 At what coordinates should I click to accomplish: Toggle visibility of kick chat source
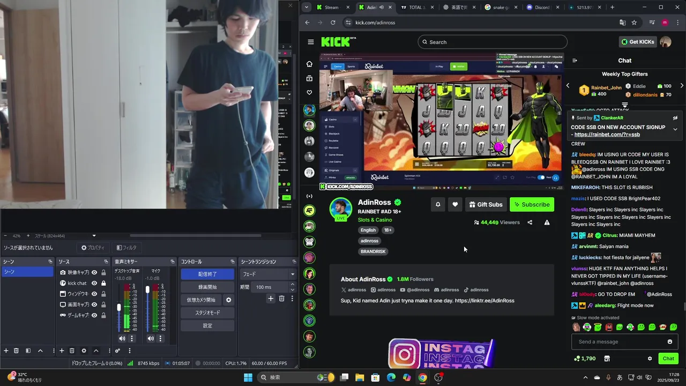94,283
